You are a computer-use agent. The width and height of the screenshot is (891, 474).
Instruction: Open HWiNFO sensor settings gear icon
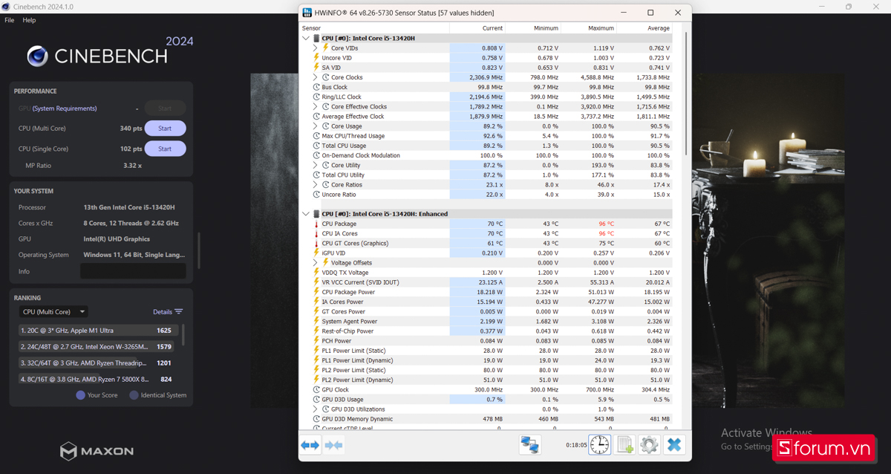coord(650,445)
